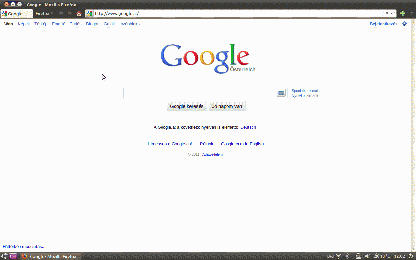Expand the továbbiak dropdown
The height and width of the screenshot is (260, 416).
[130, 24]
